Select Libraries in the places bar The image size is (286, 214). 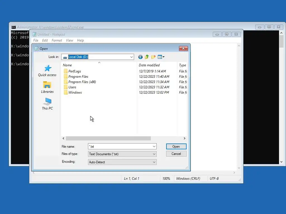47,87
